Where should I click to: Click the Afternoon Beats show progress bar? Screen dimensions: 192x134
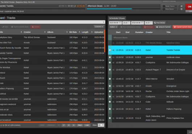coord(124,9)
